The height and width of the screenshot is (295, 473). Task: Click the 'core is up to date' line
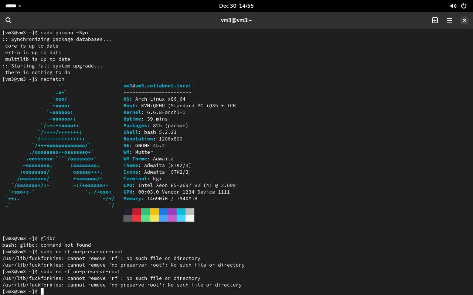pyautogui.click(x=32, y=46)
